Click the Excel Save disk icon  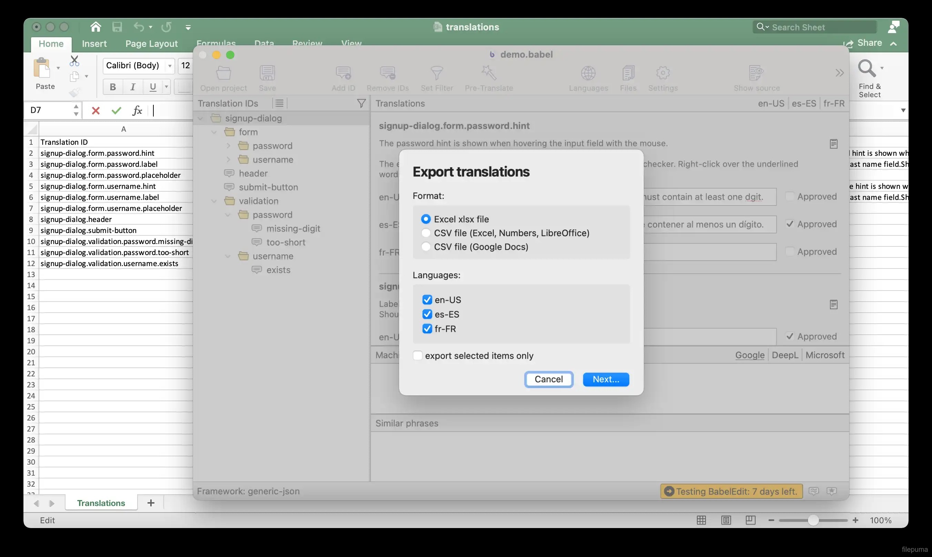pos(117,27)
